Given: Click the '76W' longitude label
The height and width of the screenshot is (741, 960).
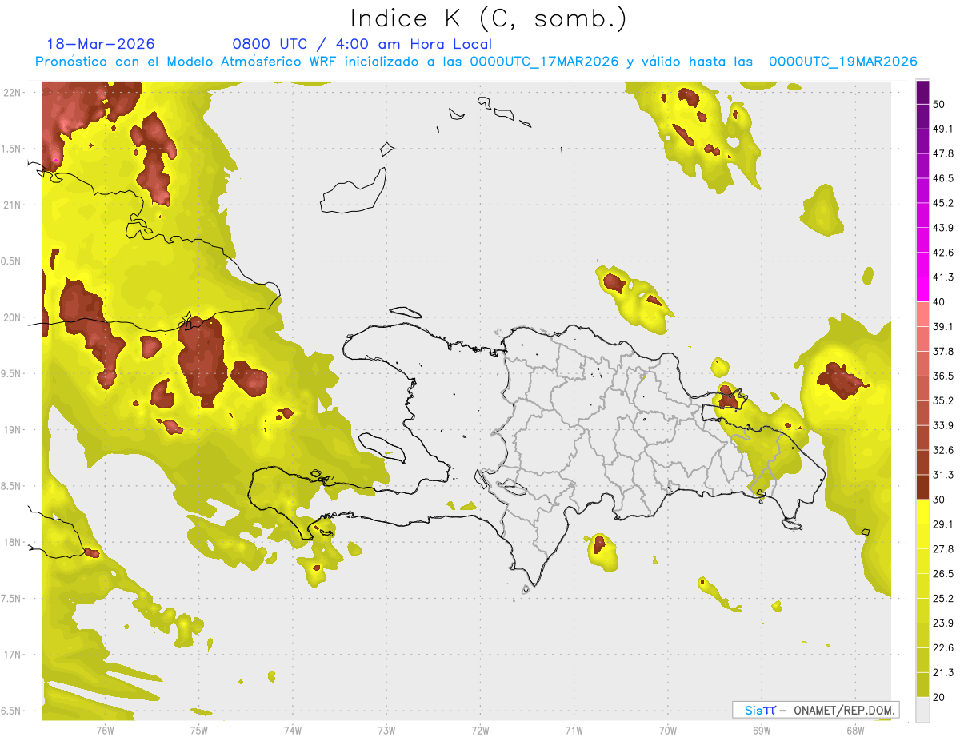Looking at the screenshot, I should pyautogui.click(x=105, y=730).
